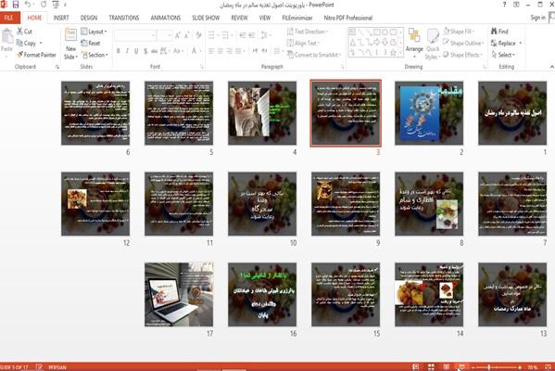Open the Select dropdown
Image resolution: width=555 pixels, height=371 pixels.
pyautogui.click(x=503, y=55)
